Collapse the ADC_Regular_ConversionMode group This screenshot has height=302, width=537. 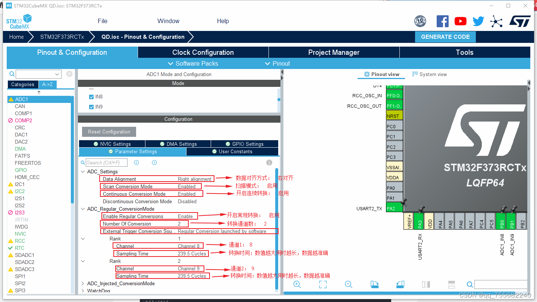point(83,209)
